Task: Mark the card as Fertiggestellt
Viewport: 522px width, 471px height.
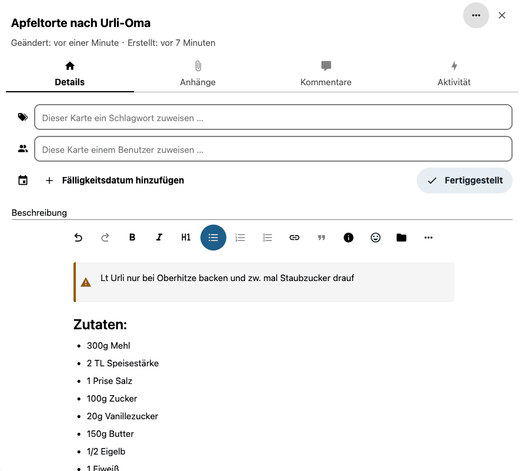Action: point(464,181)
